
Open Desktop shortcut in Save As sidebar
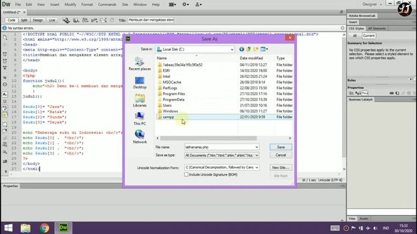click(139, 83)
